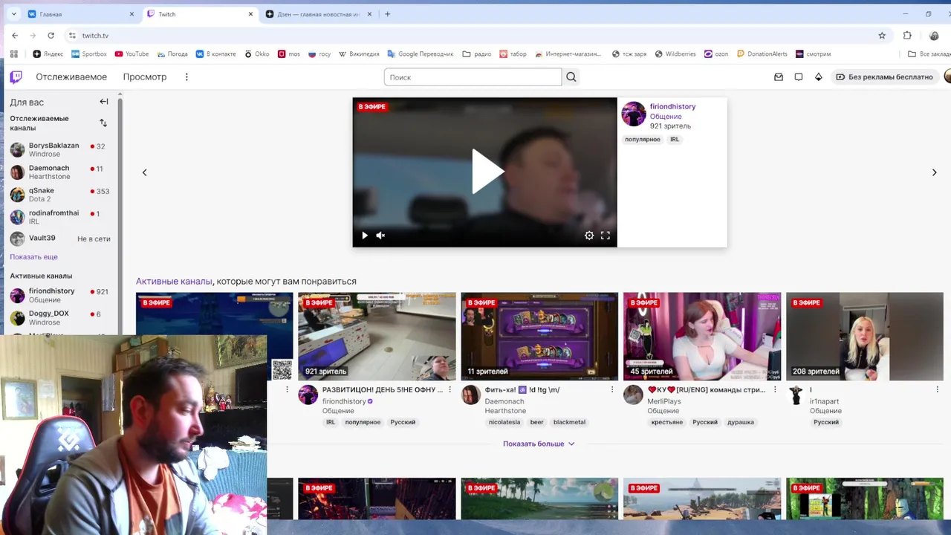Open featured player settings gear
Screen dimensions: 951x535
589,236
